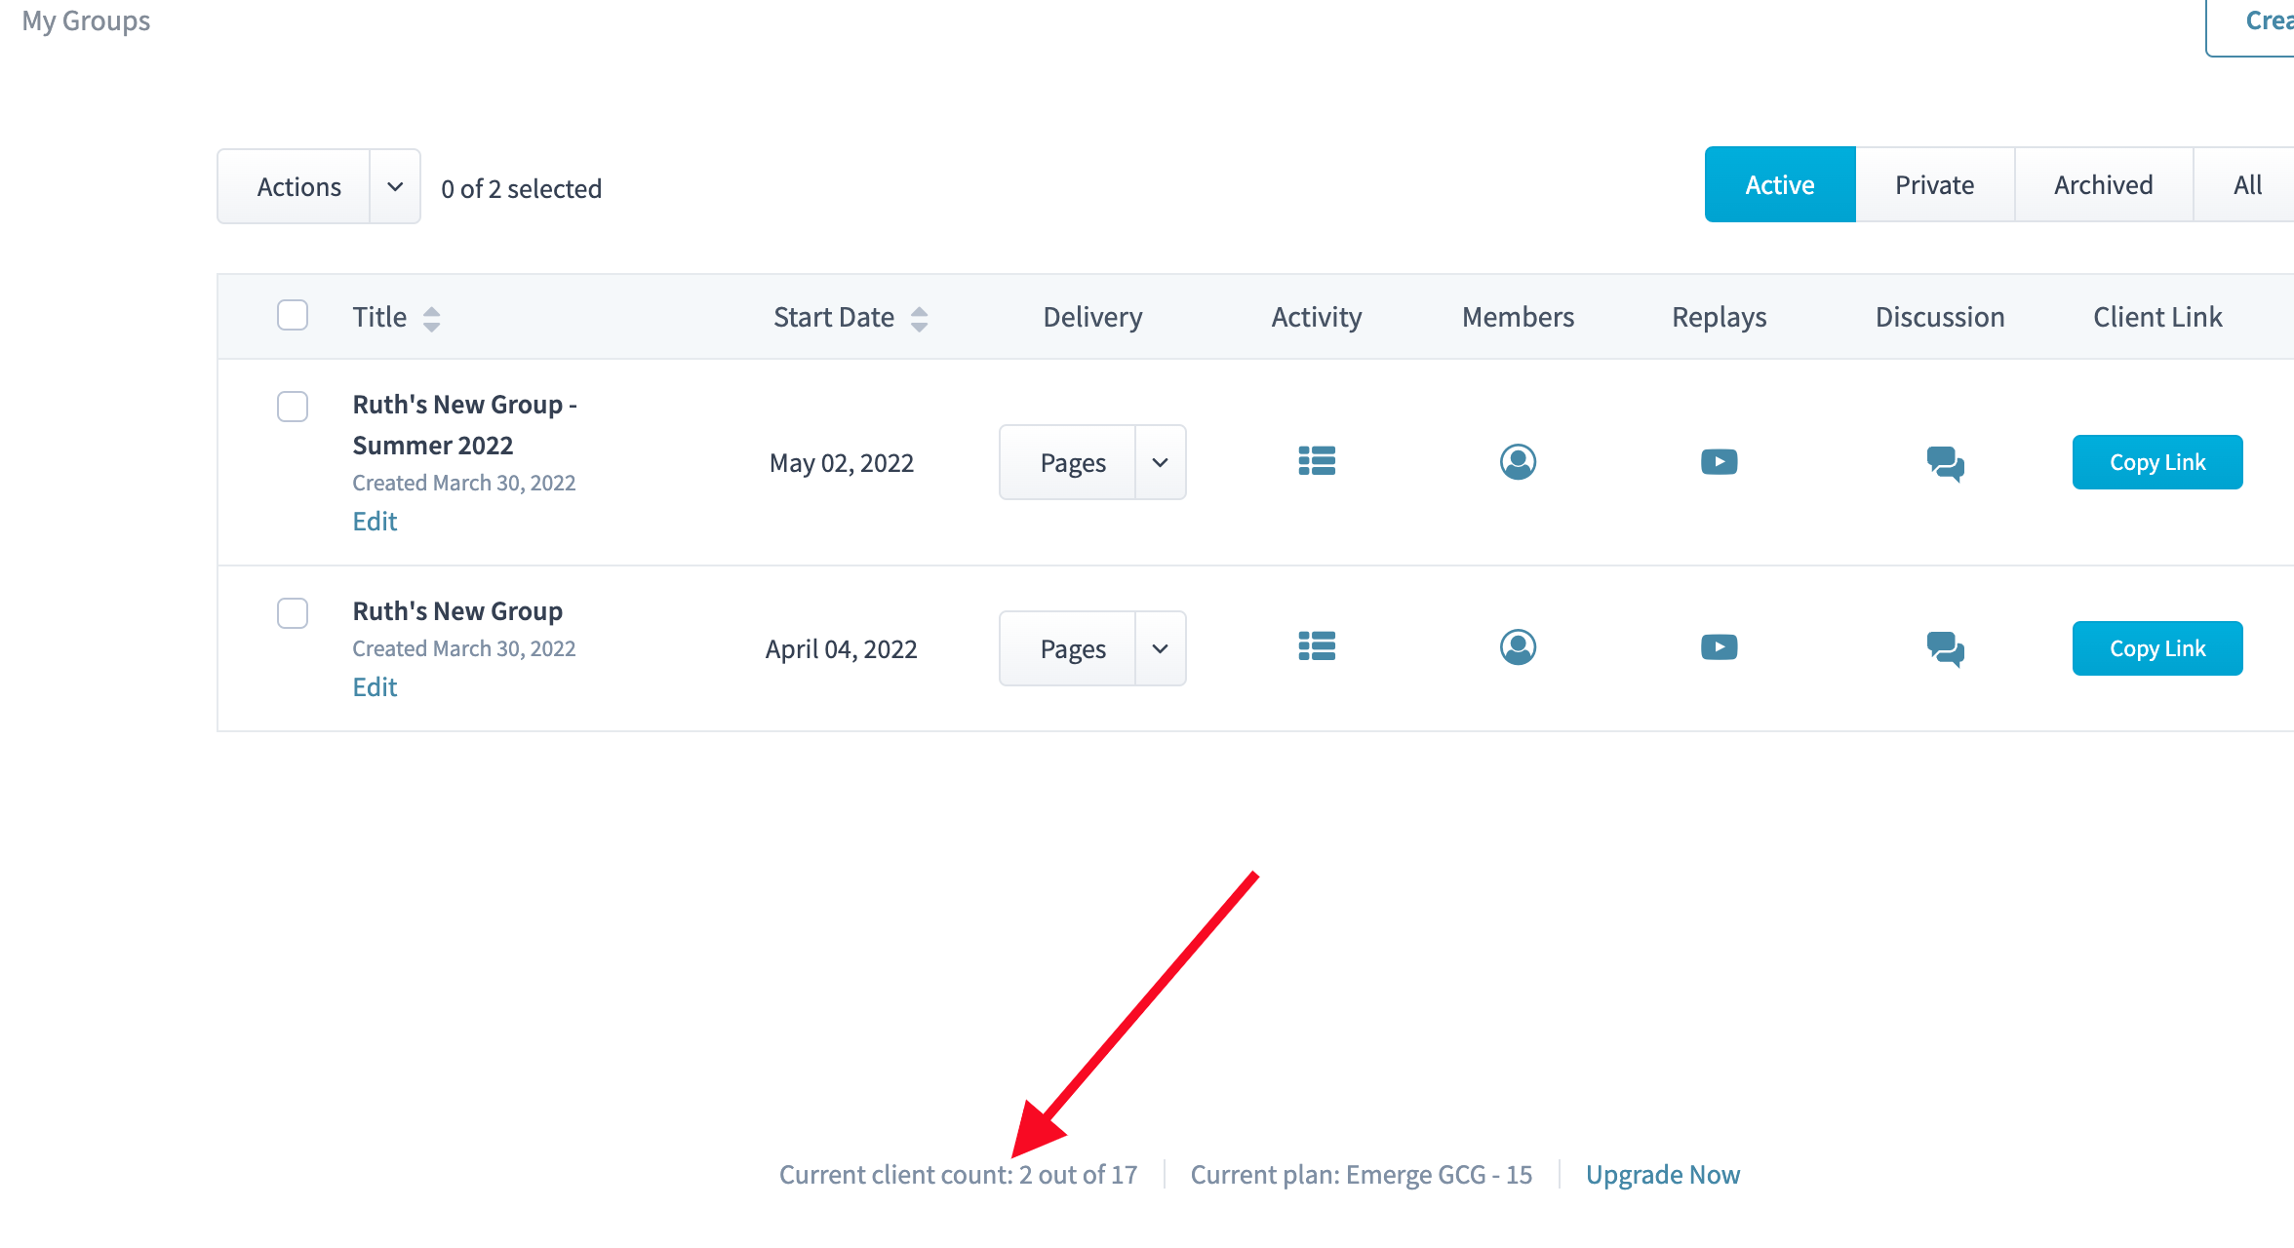The width and height of the screenshot is (2294, 1248).
Task: Expand Pages delivery dropdown for April 04 group
Action: [x=1160, y=648]
